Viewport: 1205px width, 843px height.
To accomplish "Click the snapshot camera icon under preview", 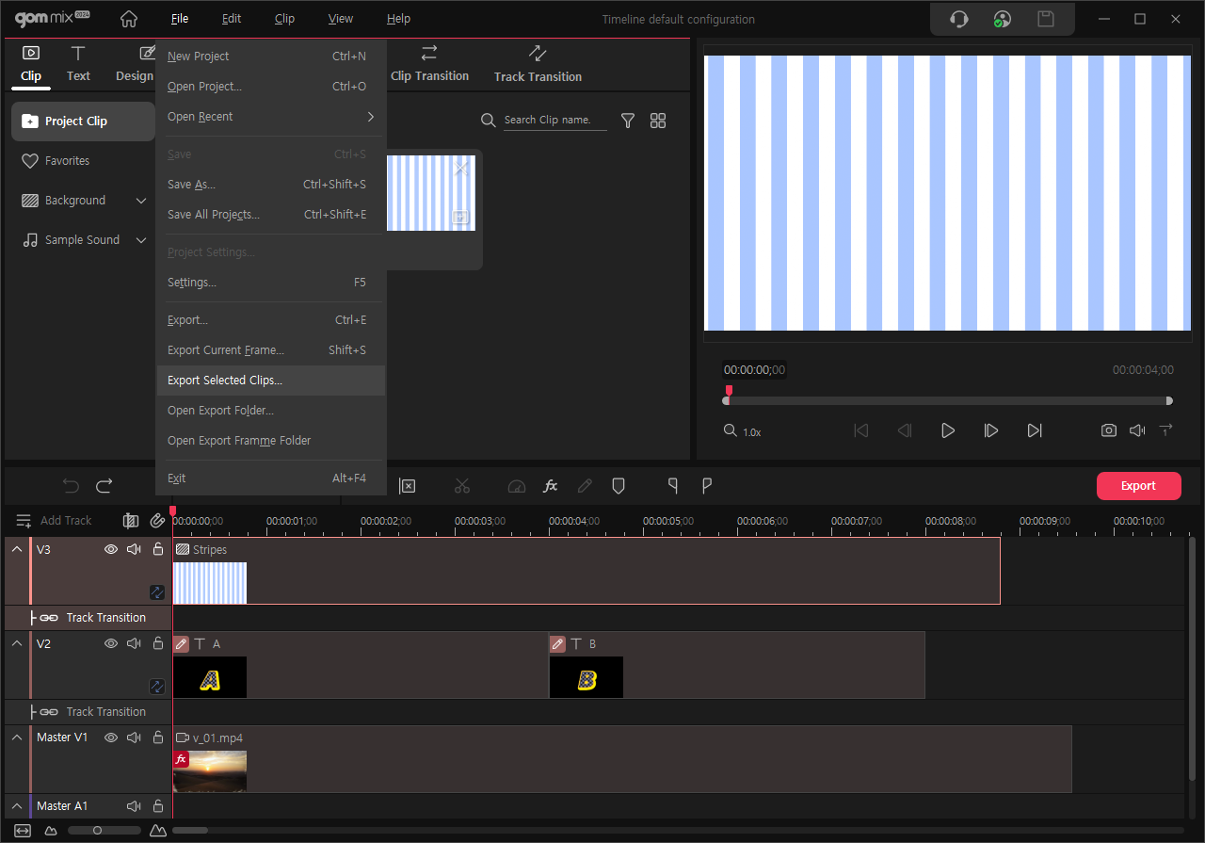I will coord(1109,430).
